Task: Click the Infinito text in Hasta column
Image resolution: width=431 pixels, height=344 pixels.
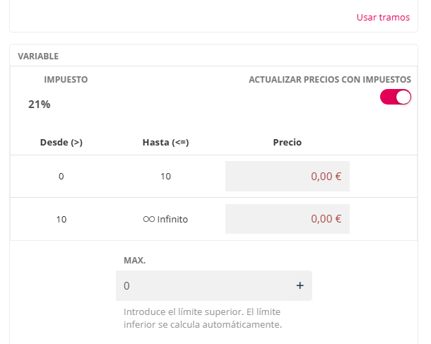Action: [172, 219]
